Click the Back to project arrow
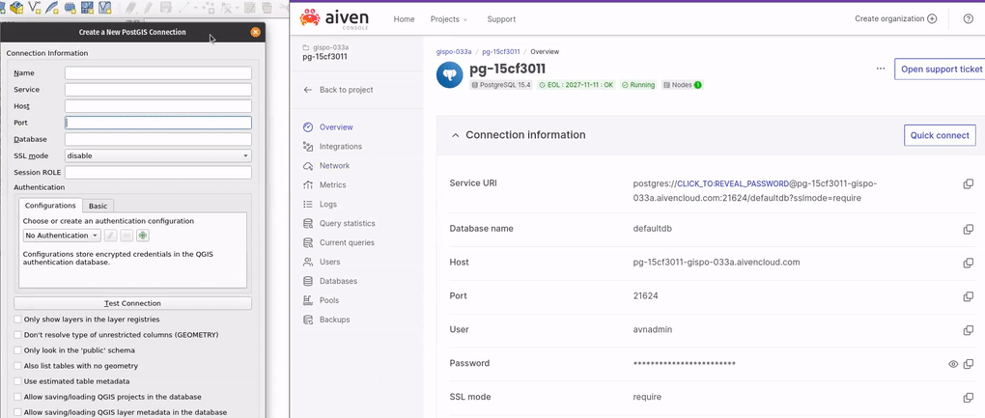Viewport: 985px width, 418px height. tap(308, 90)
